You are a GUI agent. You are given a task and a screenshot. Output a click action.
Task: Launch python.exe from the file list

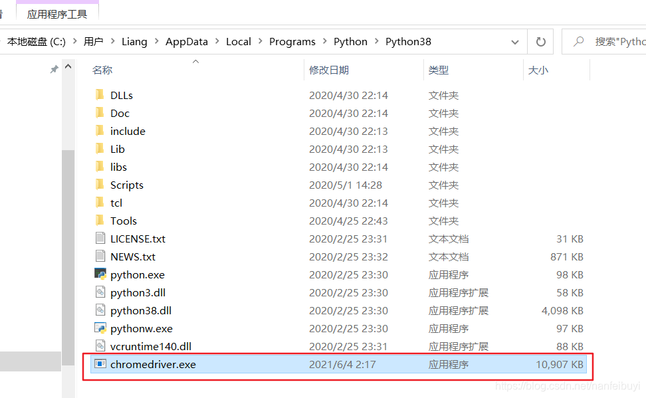138,274
